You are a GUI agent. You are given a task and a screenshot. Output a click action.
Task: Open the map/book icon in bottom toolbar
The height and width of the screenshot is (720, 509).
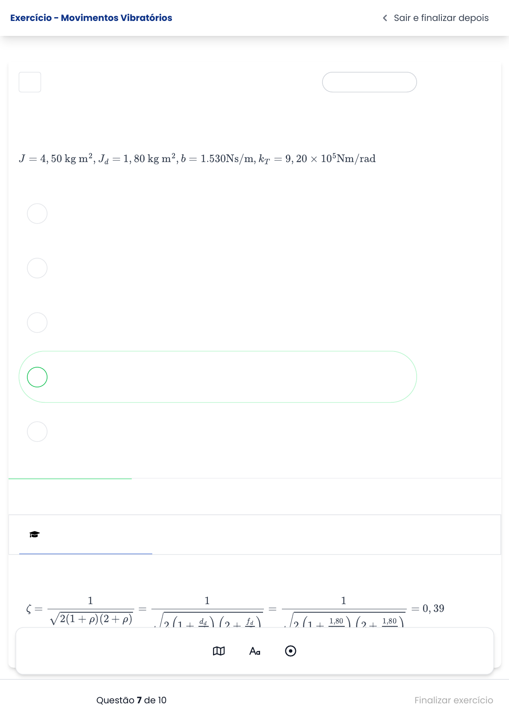point(219,651)
